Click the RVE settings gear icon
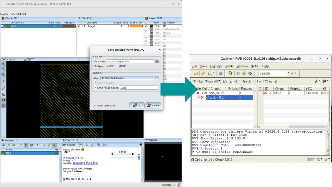This screenshot has width=332, height=187. (221, 74)
